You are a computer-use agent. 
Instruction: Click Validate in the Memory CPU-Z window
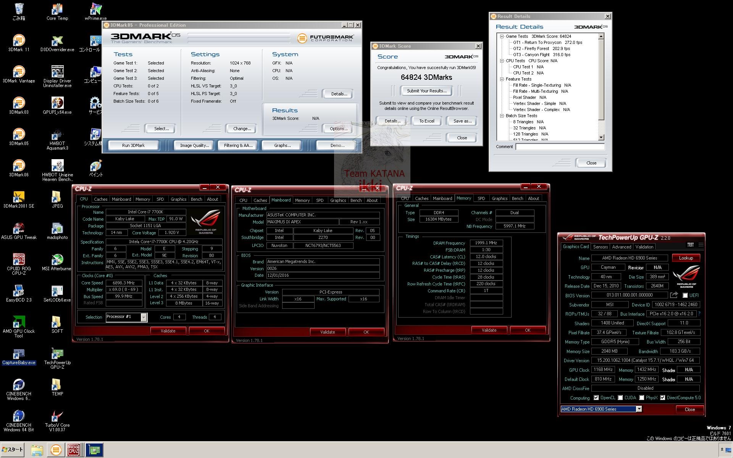click(489, 330)
